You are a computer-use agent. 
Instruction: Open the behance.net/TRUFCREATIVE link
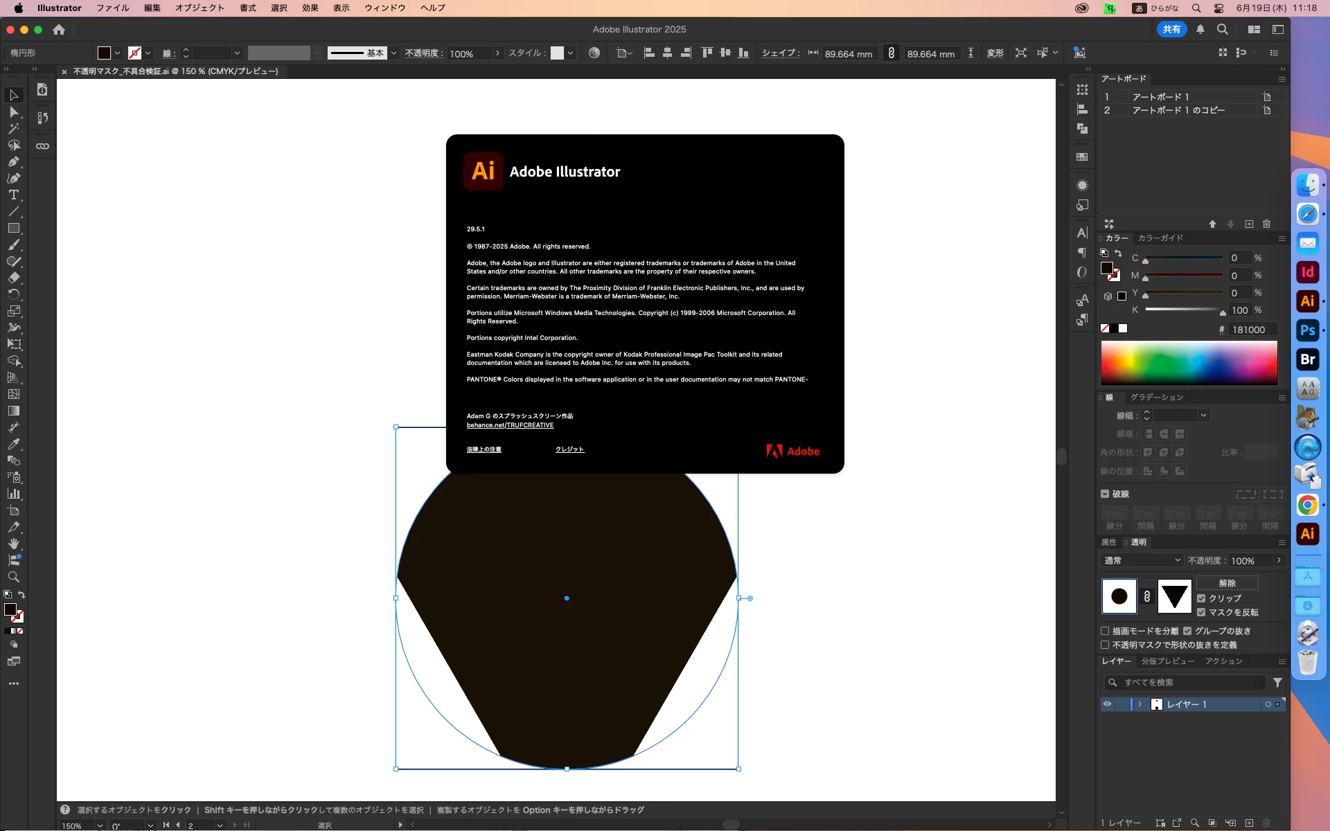pyautogui.click(x=510, y=425)
